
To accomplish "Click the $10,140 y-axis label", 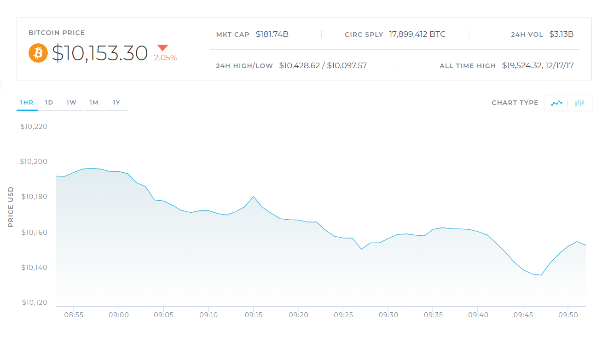I will click(x=35, y=267).
